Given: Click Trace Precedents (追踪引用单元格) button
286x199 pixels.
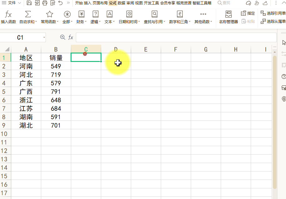Looking at the screenshot, I should coord(273,13).
